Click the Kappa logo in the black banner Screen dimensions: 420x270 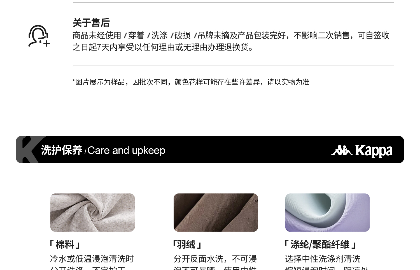tap(362, 151)
